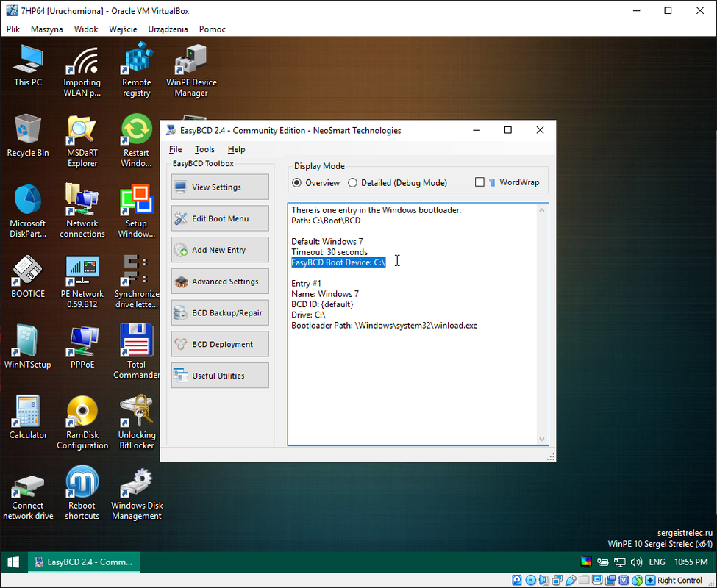Click the color display tray icon
Viewport: 717px width, 588px height.
586,562
